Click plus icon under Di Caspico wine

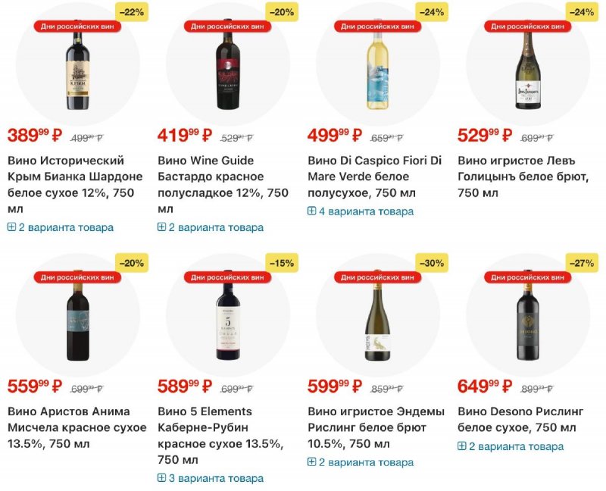click(x=312, y=211)
